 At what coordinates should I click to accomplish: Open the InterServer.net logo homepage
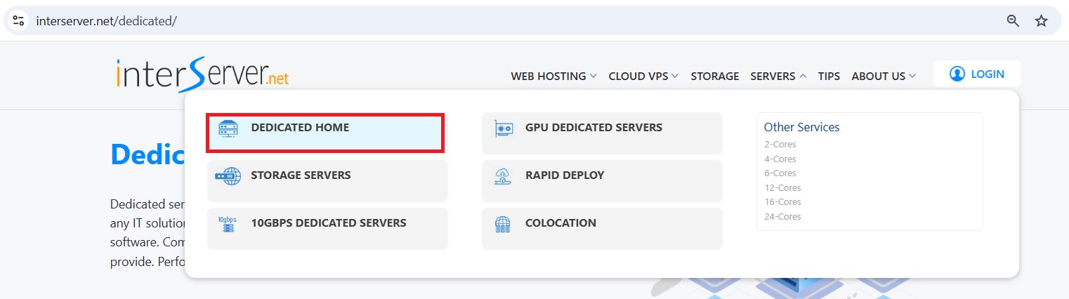tap(202, 74)
